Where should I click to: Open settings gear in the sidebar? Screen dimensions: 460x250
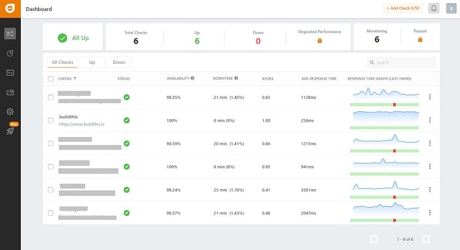10,112
